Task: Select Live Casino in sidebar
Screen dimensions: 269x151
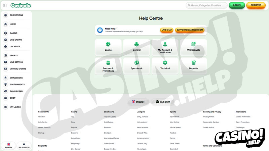Action: (x=16, y=40)
